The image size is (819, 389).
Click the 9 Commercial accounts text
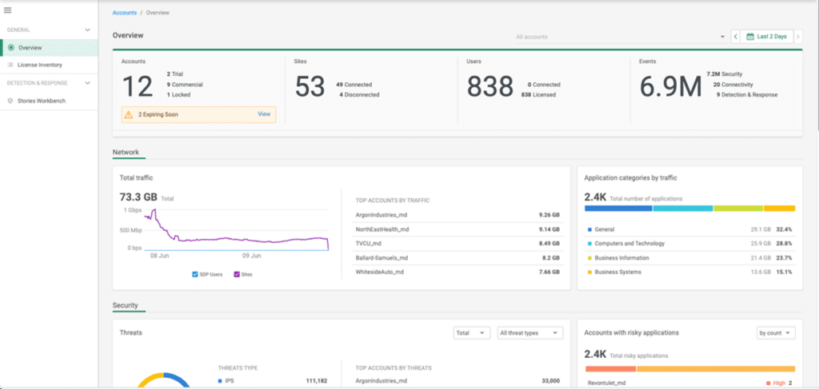click(x=185, y=85)
